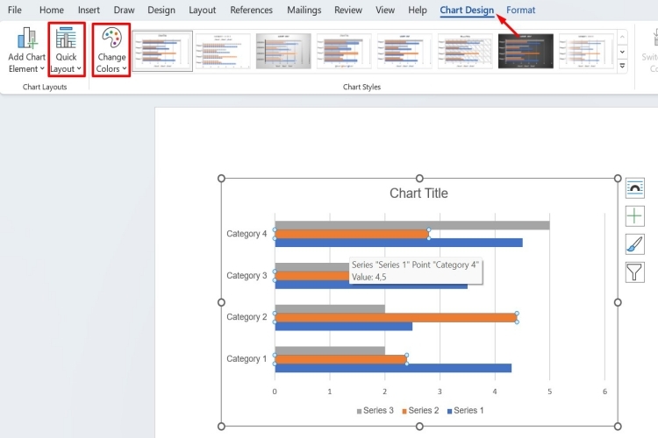Viewport: 658px width, 438px height.
Task: Open the Chart Filters funnel button
Action: pyautogui.click(x=635, y=272)
